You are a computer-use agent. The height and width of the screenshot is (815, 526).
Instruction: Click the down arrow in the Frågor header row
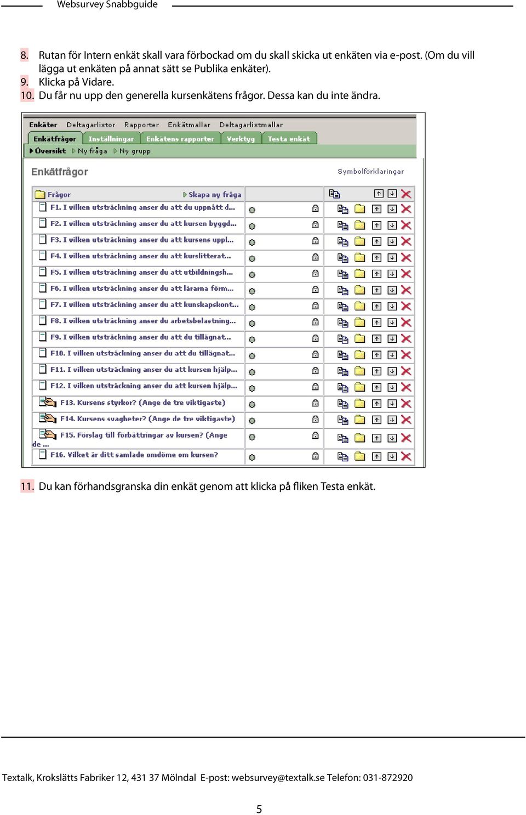coord(392,194)
